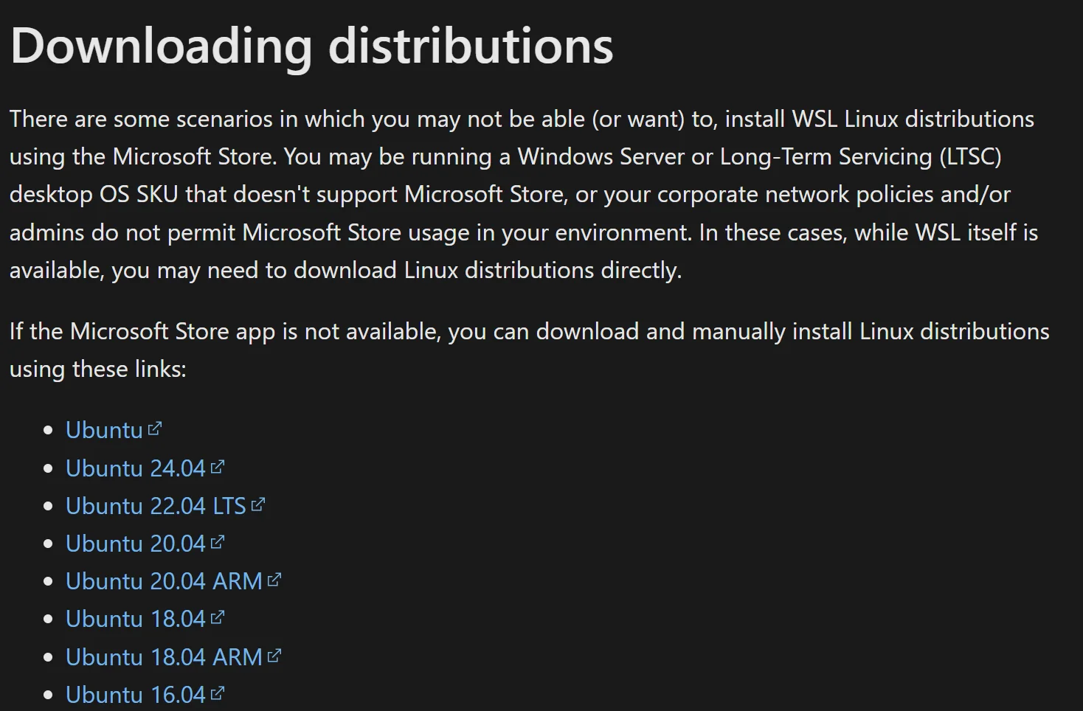
Task: Click external-link icon beside Ubuntu 18.04 ARM
Action: [x=274, y=655]
